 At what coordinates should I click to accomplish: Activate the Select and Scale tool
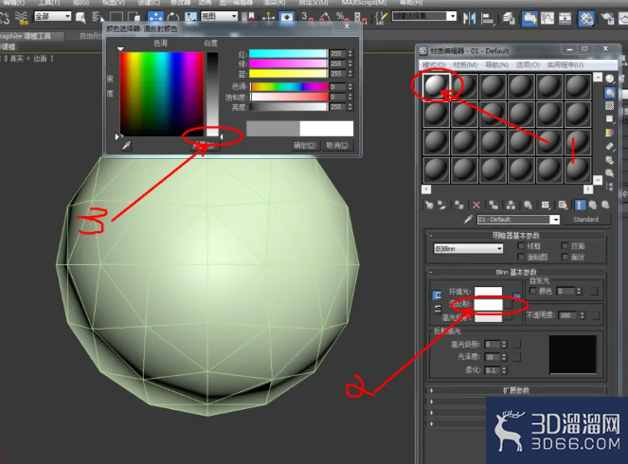(x=190, y=17)
